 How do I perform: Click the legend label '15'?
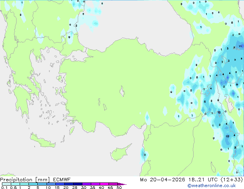pyautogui.click(x=57, y=187)
